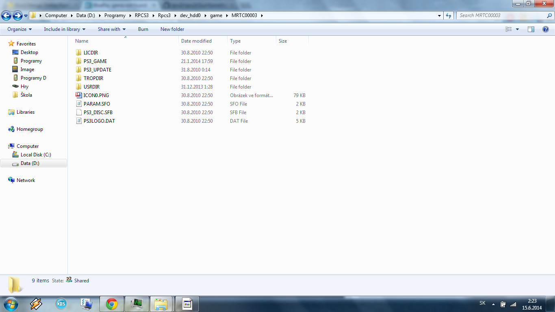Click the Burn toolbar button
555x312 pixels.
pos(143,29)
